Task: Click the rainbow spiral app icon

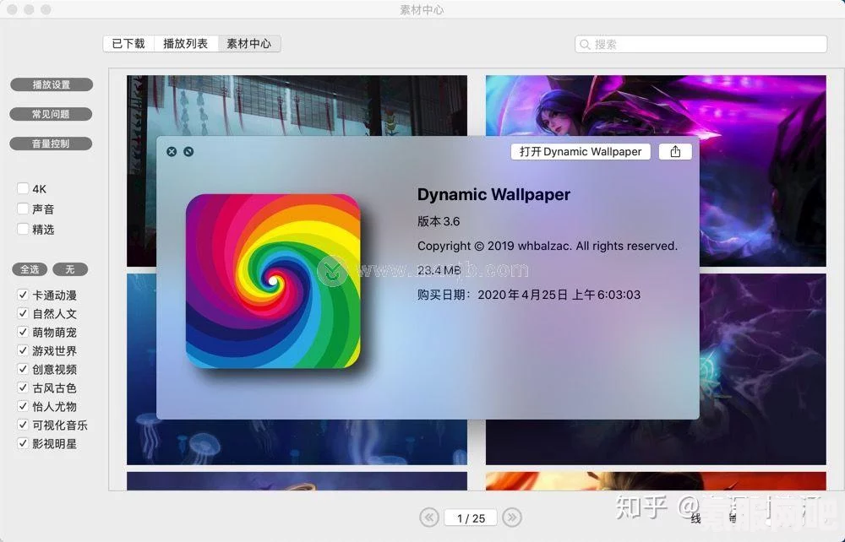Action: pos(273,281)
